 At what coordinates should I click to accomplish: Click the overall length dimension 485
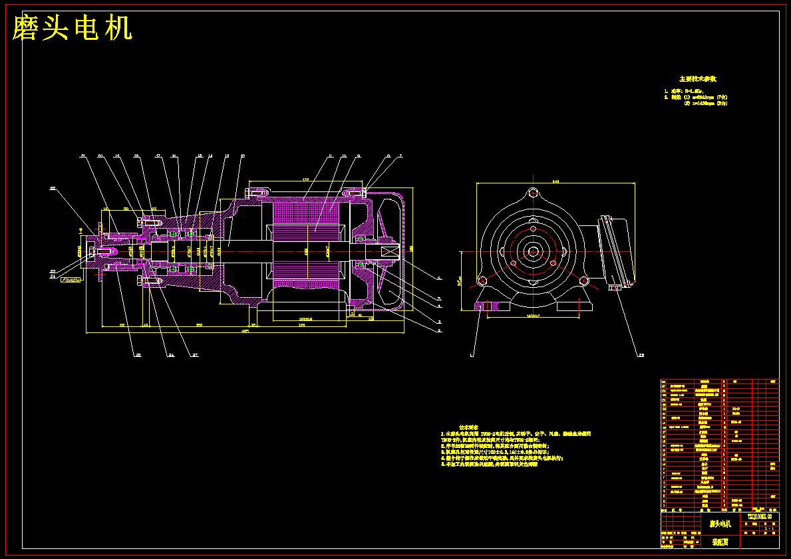(x=245, y=330)
